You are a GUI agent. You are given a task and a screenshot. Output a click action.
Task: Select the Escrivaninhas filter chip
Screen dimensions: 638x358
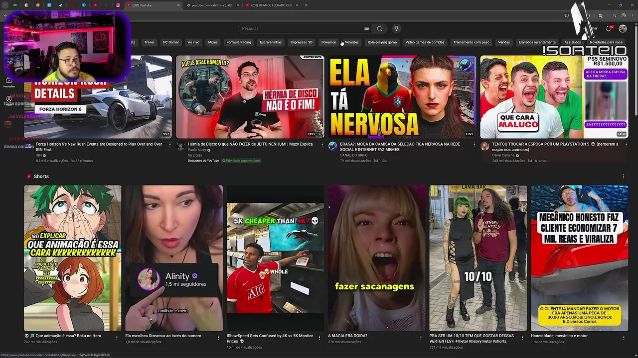click(x=271, y=42)
